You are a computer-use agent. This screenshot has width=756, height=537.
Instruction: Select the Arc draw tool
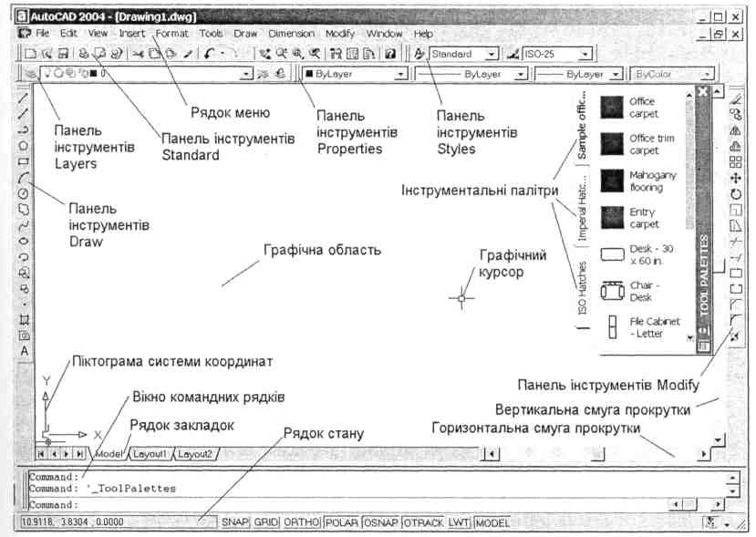(23, 178)
